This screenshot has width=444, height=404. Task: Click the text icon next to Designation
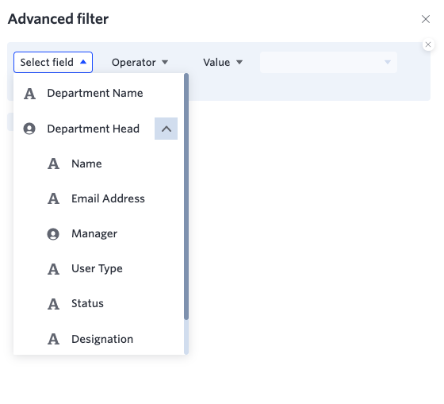coord(53,339)
